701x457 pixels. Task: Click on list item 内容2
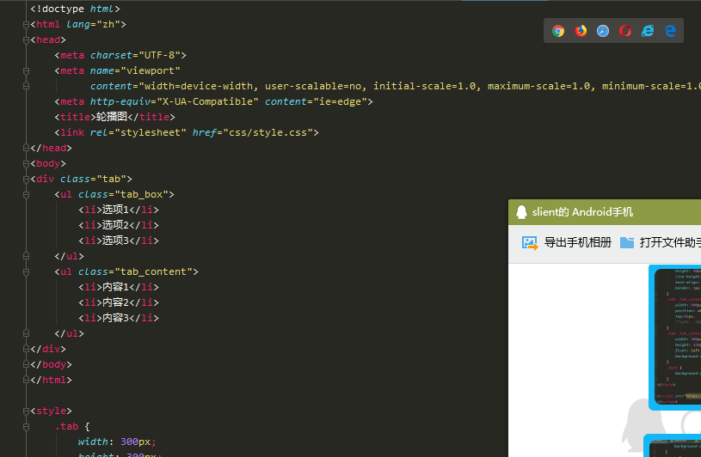coord(115,302)
